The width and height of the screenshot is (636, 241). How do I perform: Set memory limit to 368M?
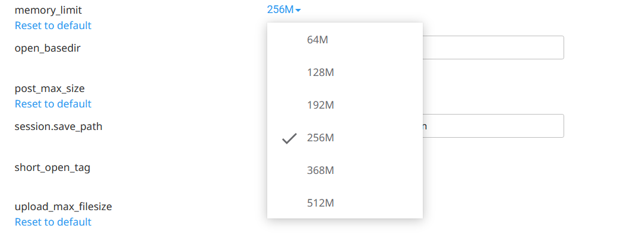click(x=321, y=170)
